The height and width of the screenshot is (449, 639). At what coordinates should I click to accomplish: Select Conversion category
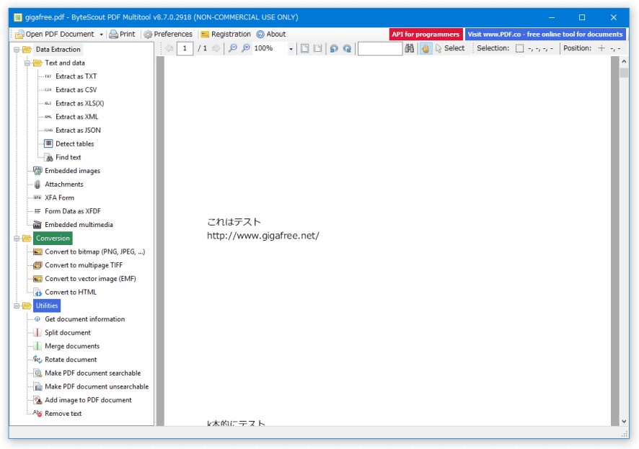(x=53, y=239)
